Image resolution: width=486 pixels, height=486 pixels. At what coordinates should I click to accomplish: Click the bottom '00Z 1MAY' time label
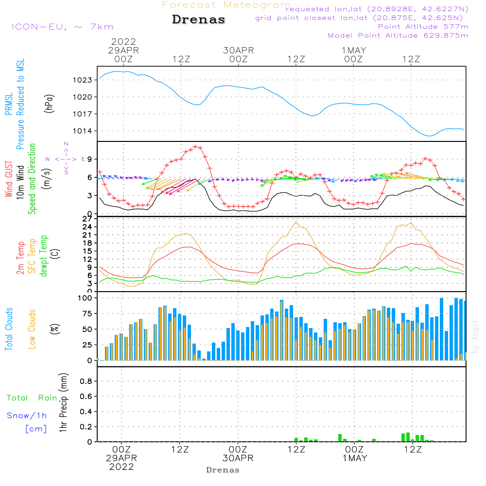click(x=354, y=454)
